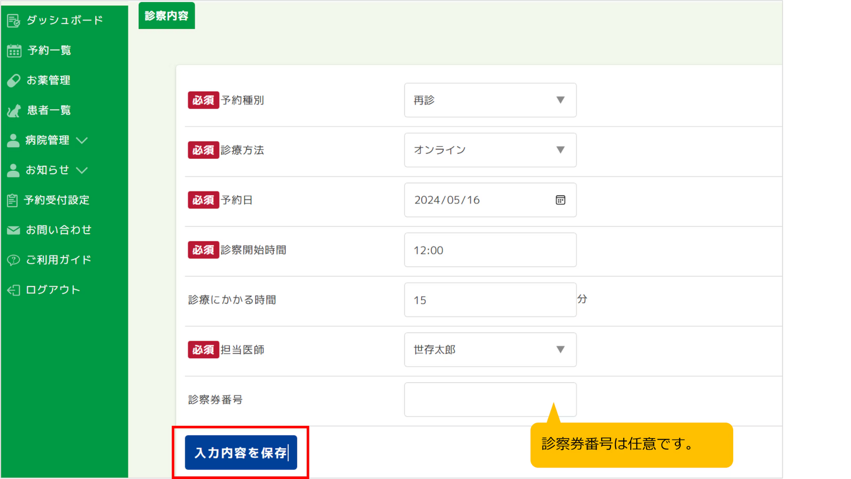Image resolution: width=851 pixels, height=479 pixels.
Task: Click the 診療にかかる時間 field showing 15
Action: pos(490,300)
